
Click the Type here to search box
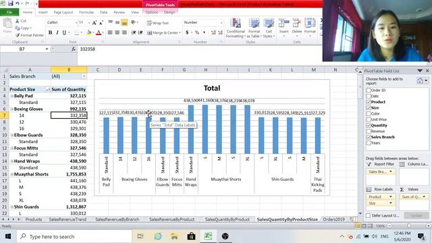pyautogui.click(x=74, y=236)
